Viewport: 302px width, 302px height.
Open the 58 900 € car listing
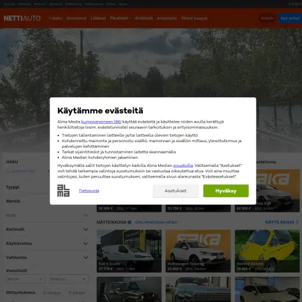tap(129, 208)
